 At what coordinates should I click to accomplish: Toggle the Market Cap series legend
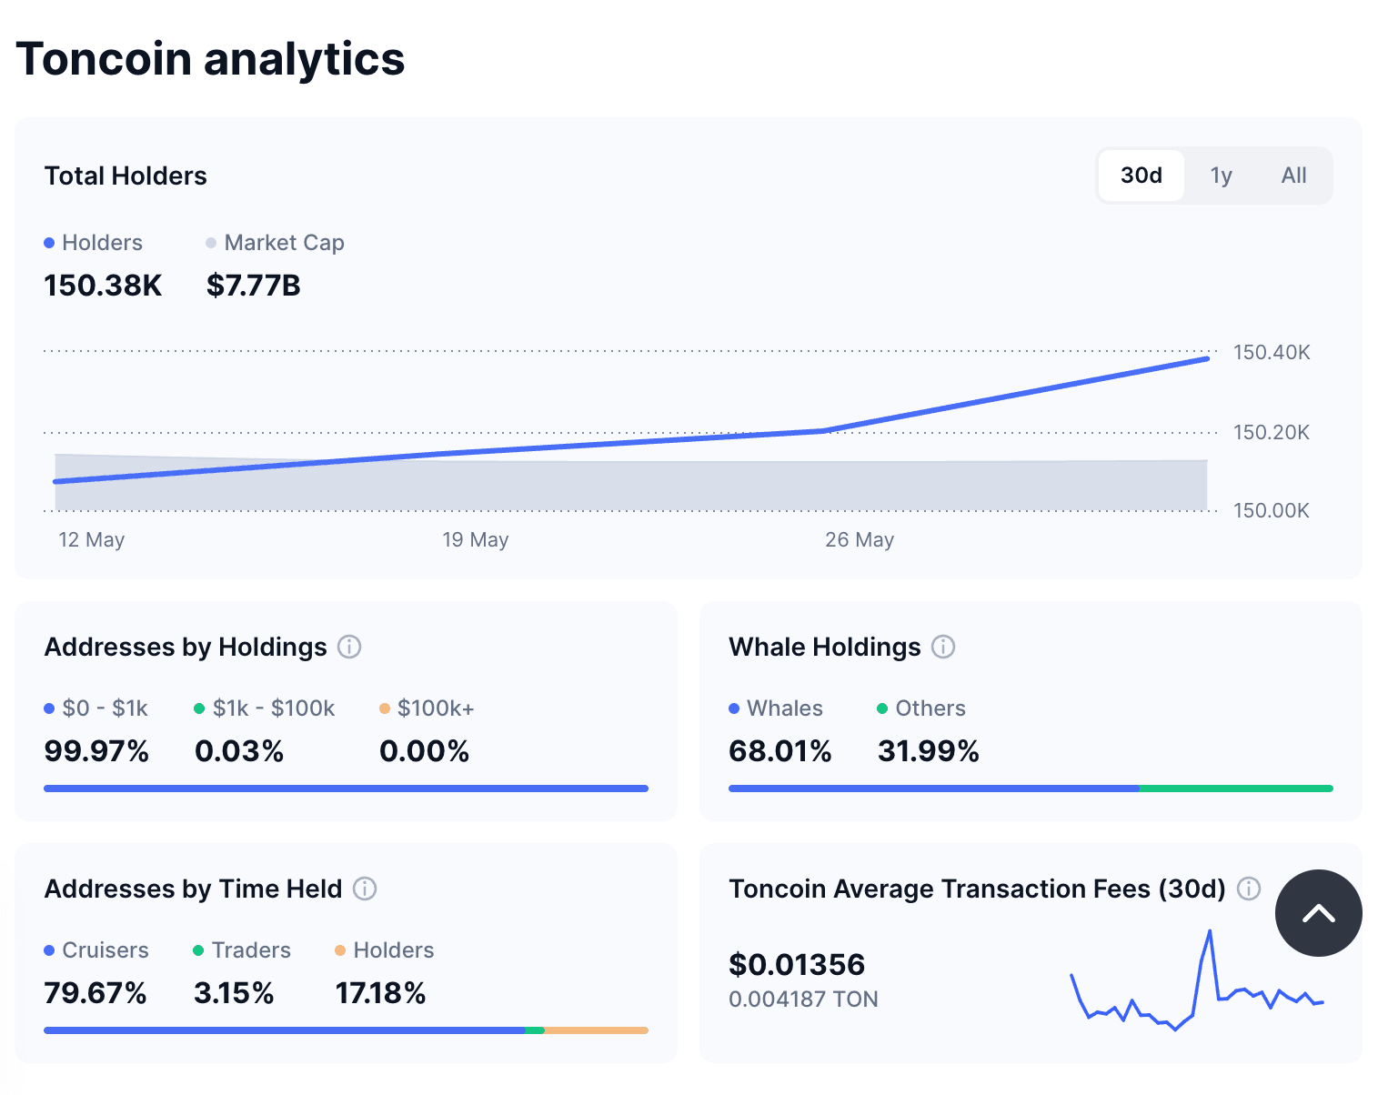tap(275, 243)
